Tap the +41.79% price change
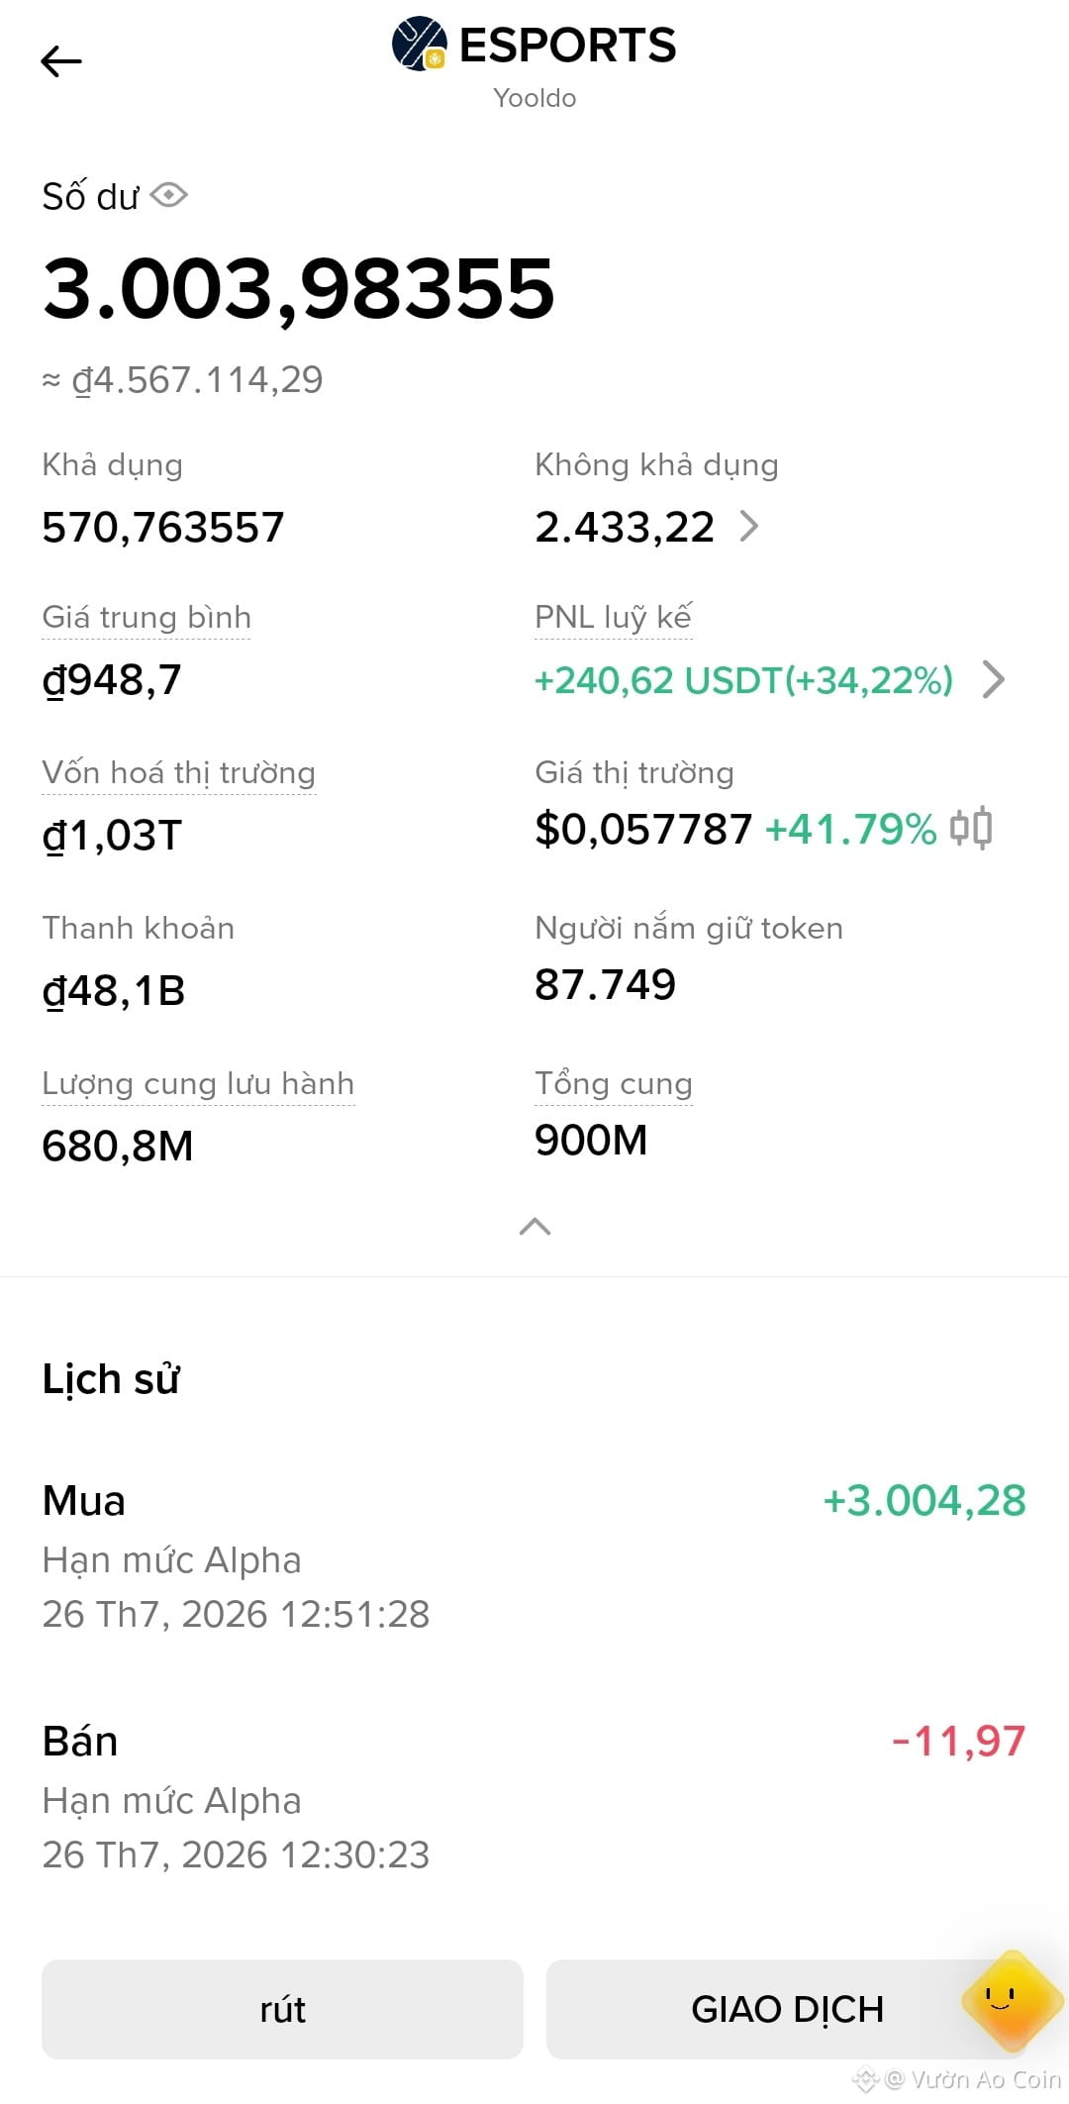 point(851,829)
